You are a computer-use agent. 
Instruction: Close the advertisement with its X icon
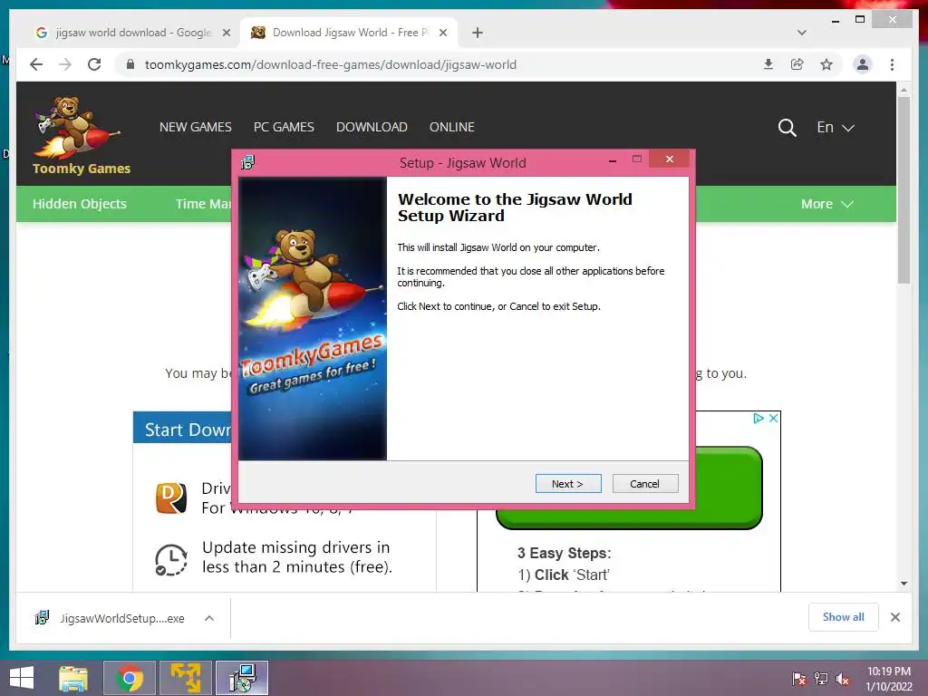[773, 419]
